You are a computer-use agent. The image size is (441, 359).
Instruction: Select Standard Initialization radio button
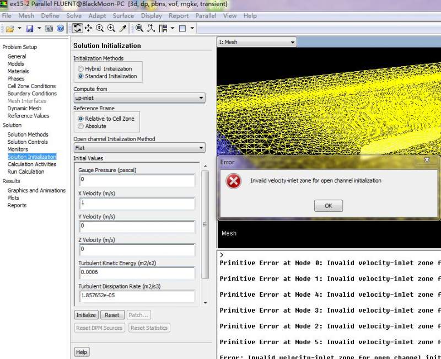click(80, 76)
